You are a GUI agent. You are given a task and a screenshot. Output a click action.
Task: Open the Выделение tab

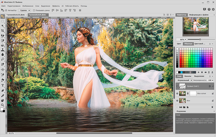[x=199, y=76]
